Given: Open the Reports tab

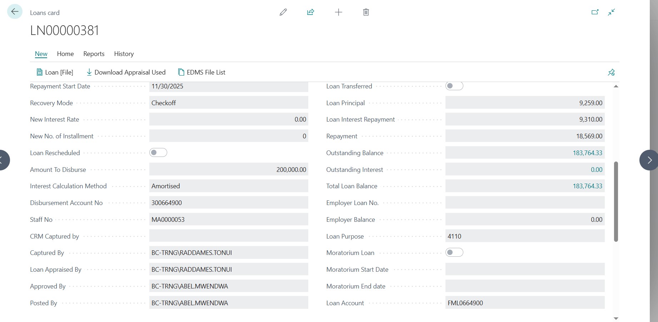Looking at the screenshot, I should tap(94, 54).
